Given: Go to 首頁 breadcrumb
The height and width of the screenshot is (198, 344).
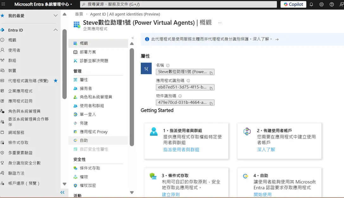Looking at the screenshot, I should coord(79,14).
